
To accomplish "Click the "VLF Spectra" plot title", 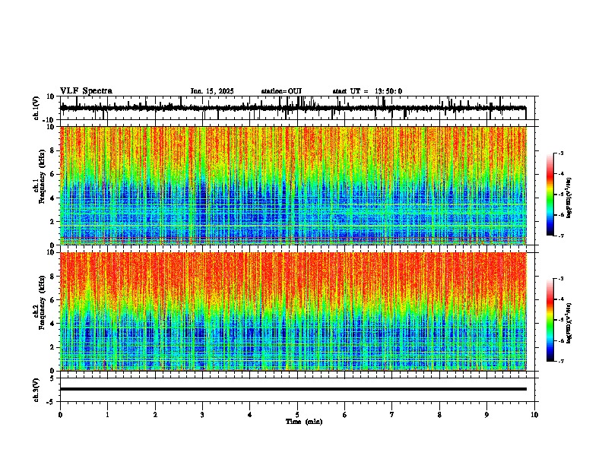I will pyautogui.click(x=86, y=91).
